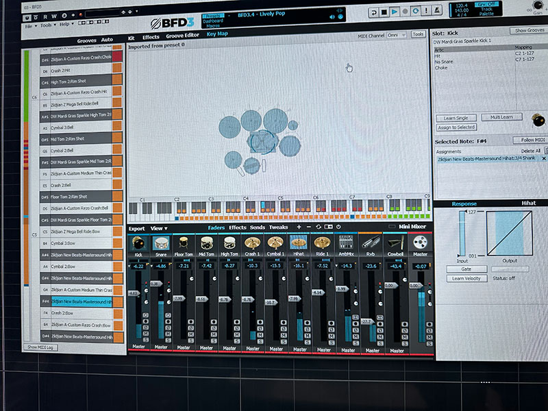Select the Cymbal 1 channel icon

[275, 243]
